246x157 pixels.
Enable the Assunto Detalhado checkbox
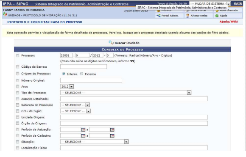(17, 99)
